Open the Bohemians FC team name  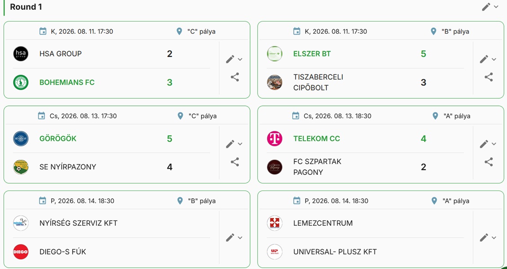(x=67, y=82)
